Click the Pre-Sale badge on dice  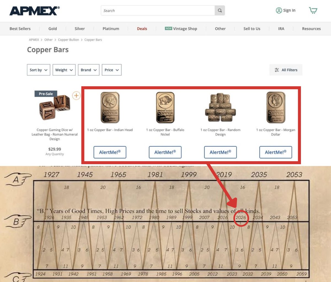(x=46, y=94)
